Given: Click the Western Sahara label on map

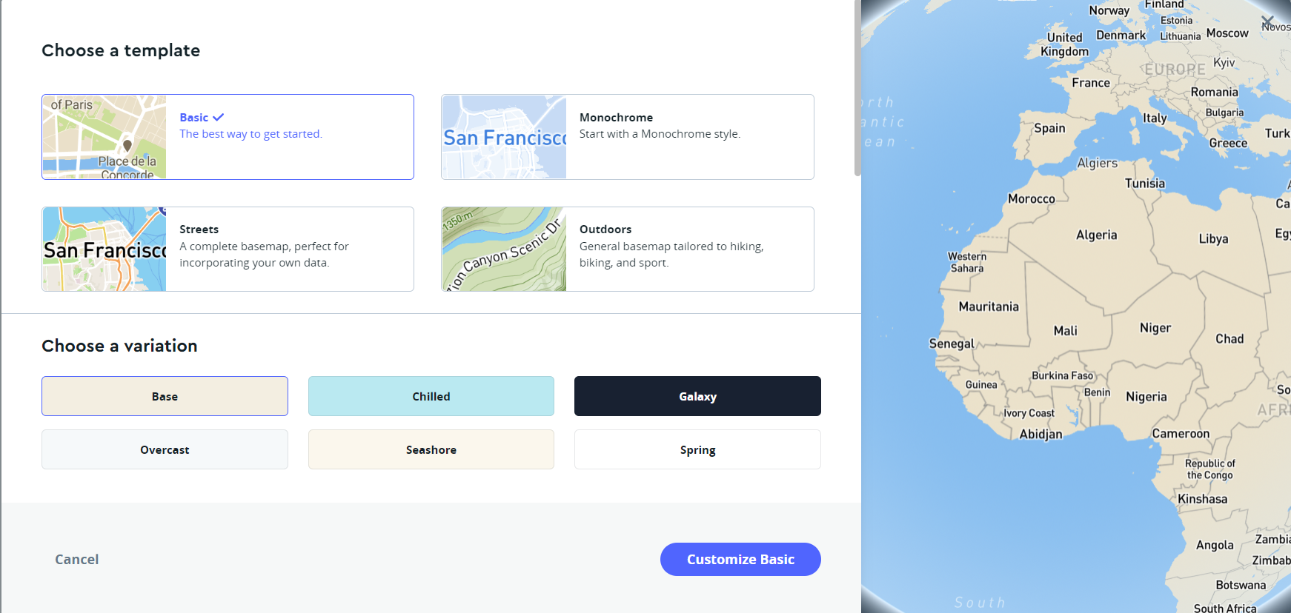Looking at the screenshot, I should tap(967, 262).
